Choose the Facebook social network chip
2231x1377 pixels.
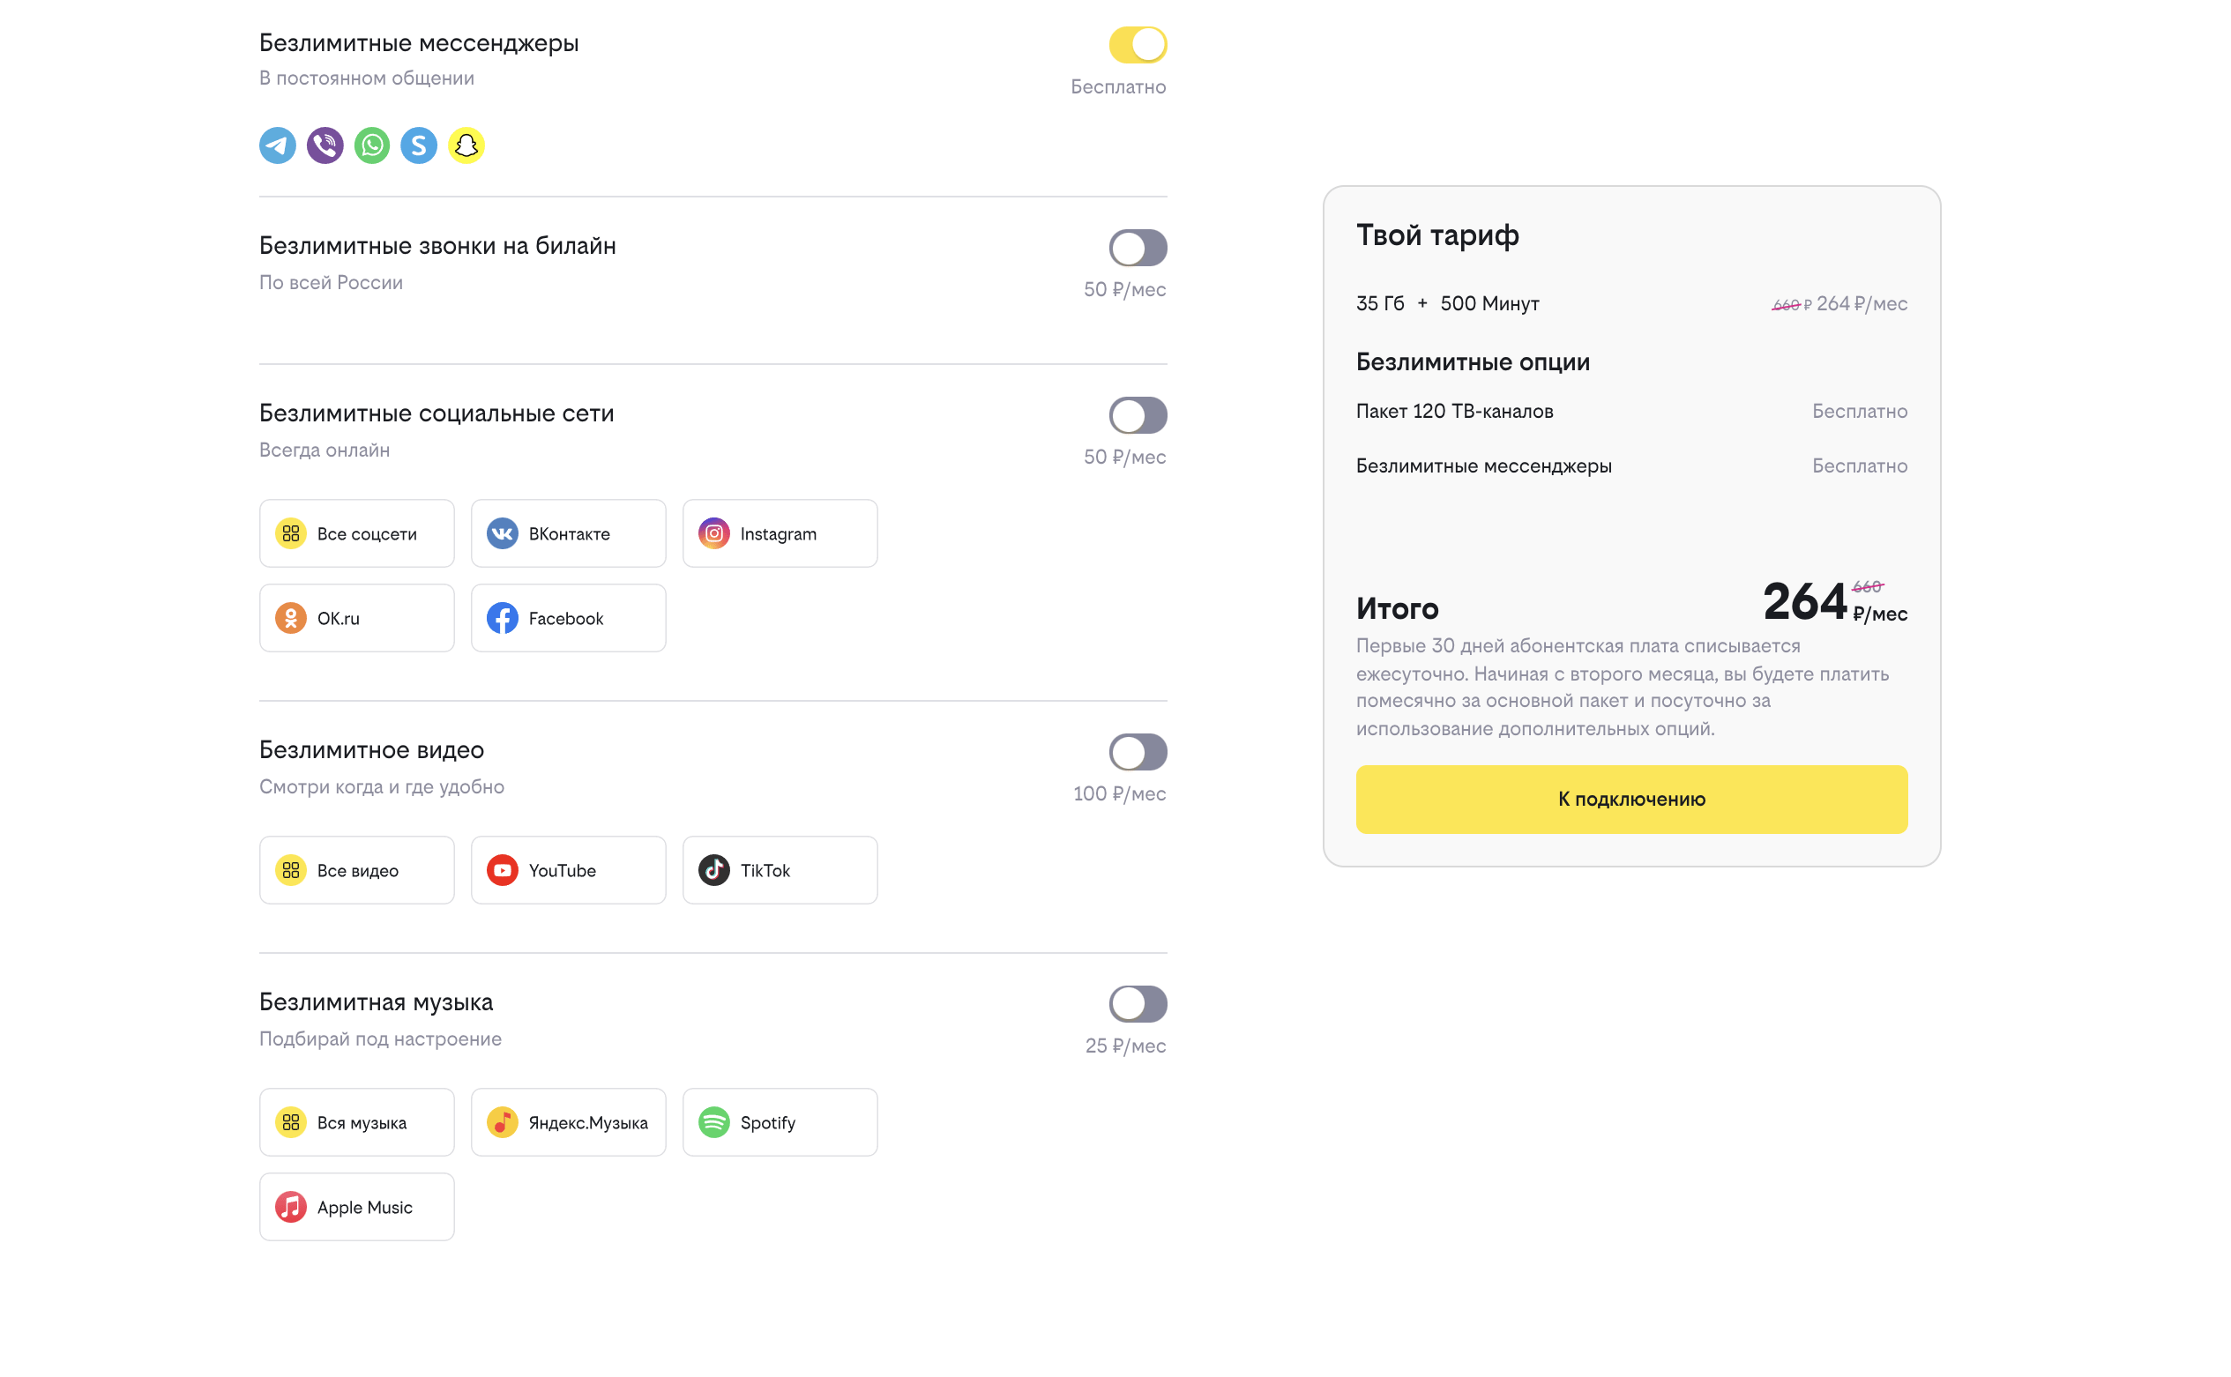pyautogui.click(x=568, y=618)
